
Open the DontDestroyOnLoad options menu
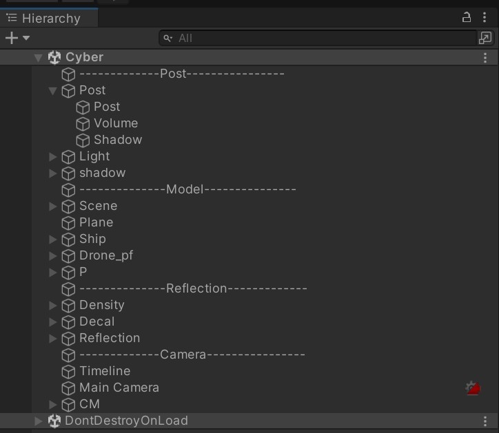pyautogui.click(x=485, y=421)
